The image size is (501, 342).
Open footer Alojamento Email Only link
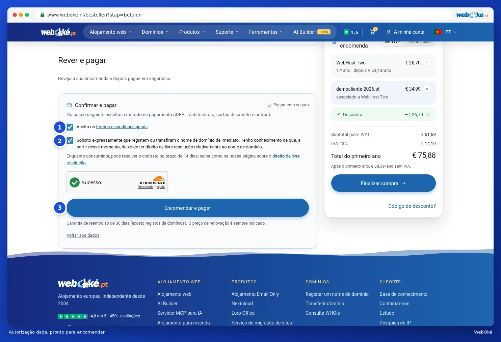[255, 294]
